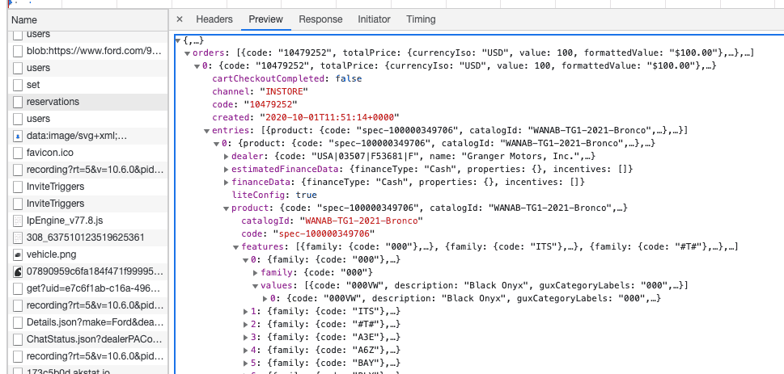This screenshot has height=374, width=784.
Task: Open the Response tab
Action: coord(320,19)
